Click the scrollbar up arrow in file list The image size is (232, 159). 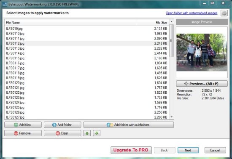pos(171,22)
